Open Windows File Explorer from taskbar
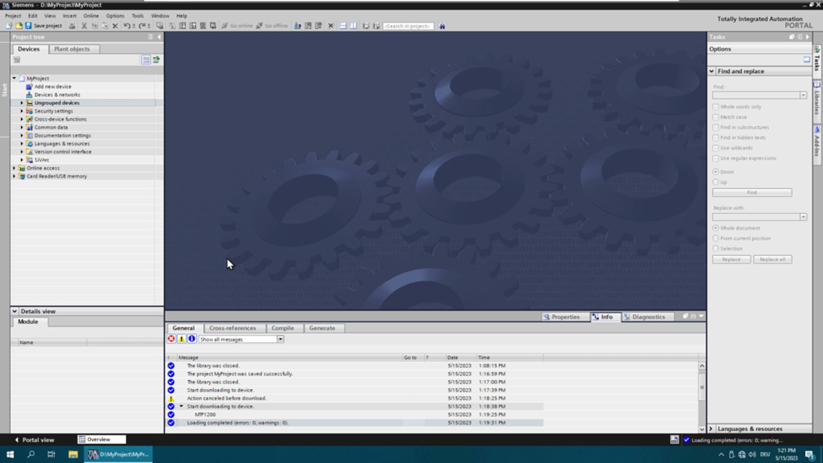Viewport: 823px width, 463px height. tap(73, 454)
